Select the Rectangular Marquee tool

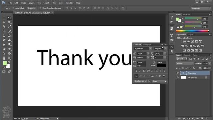(4, 18)
